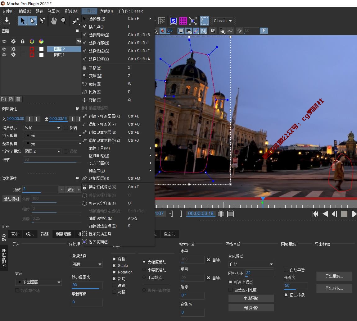Open the 遮罩剪辑 dropdown

coord(52,143)
